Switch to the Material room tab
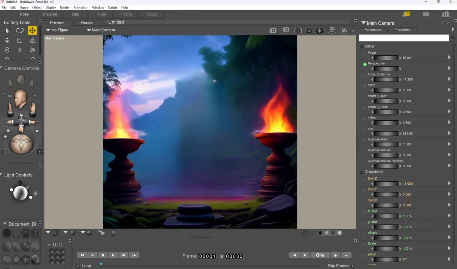Screen dimensions: 457x269 tap(50, 14)
